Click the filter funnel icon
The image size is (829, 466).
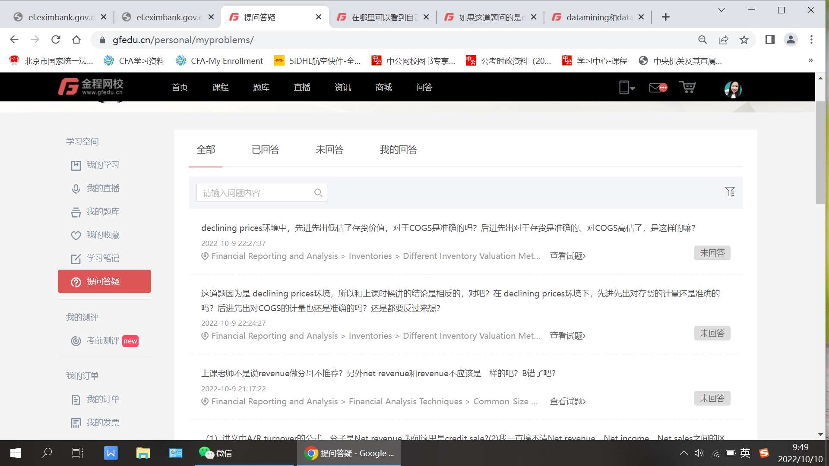pos(730,192)
